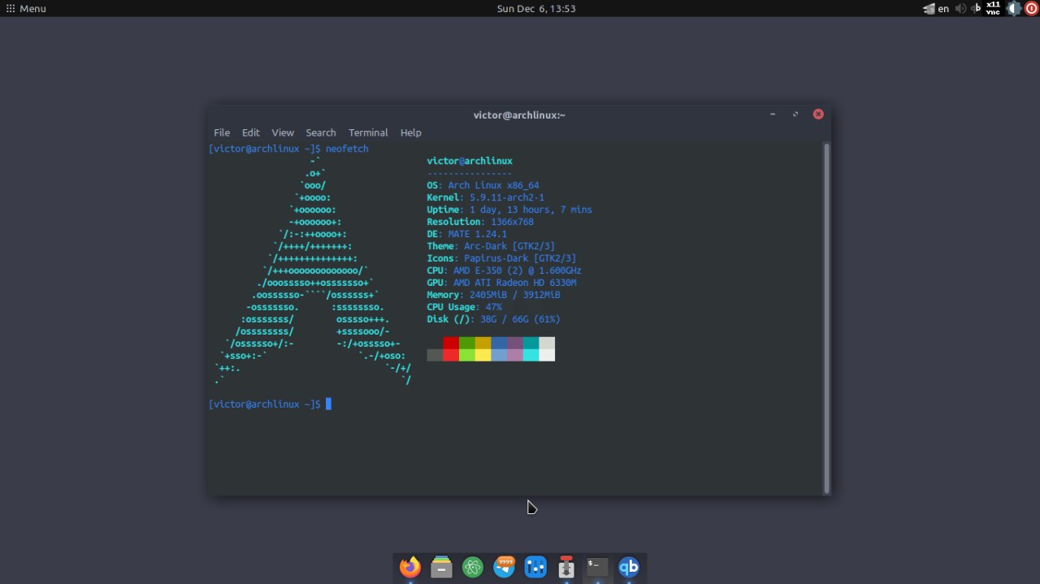Open Telegram with the 9999 badge
1040x584 pixels.
[504, 567]
